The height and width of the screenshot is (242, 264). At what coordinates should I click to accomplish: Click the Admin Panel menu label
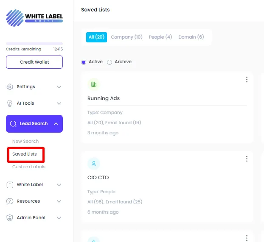[x=31, y=217]
